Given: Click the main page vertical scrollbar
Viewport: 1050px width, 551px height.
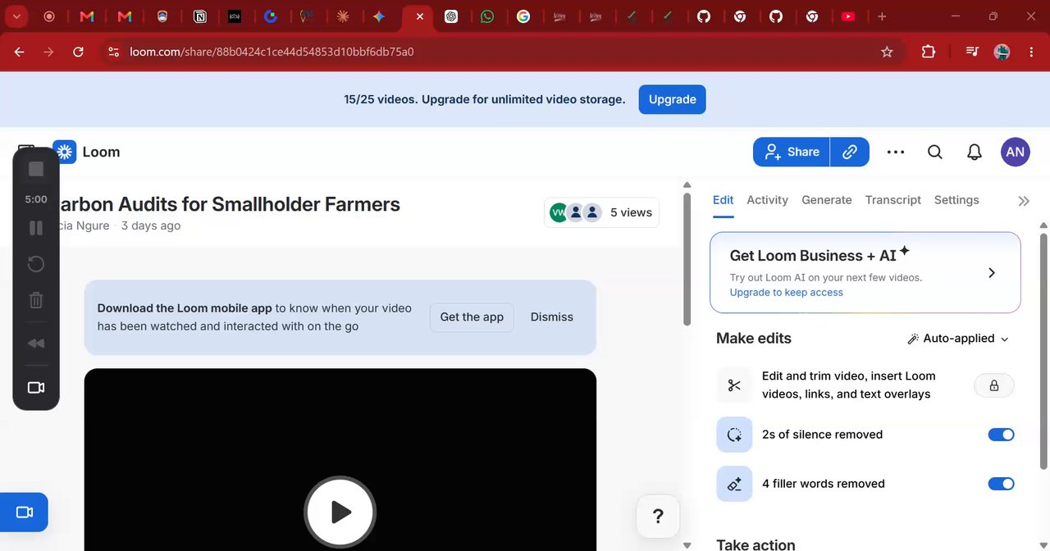Looking at the screenshot, I should tap(687, 258).
